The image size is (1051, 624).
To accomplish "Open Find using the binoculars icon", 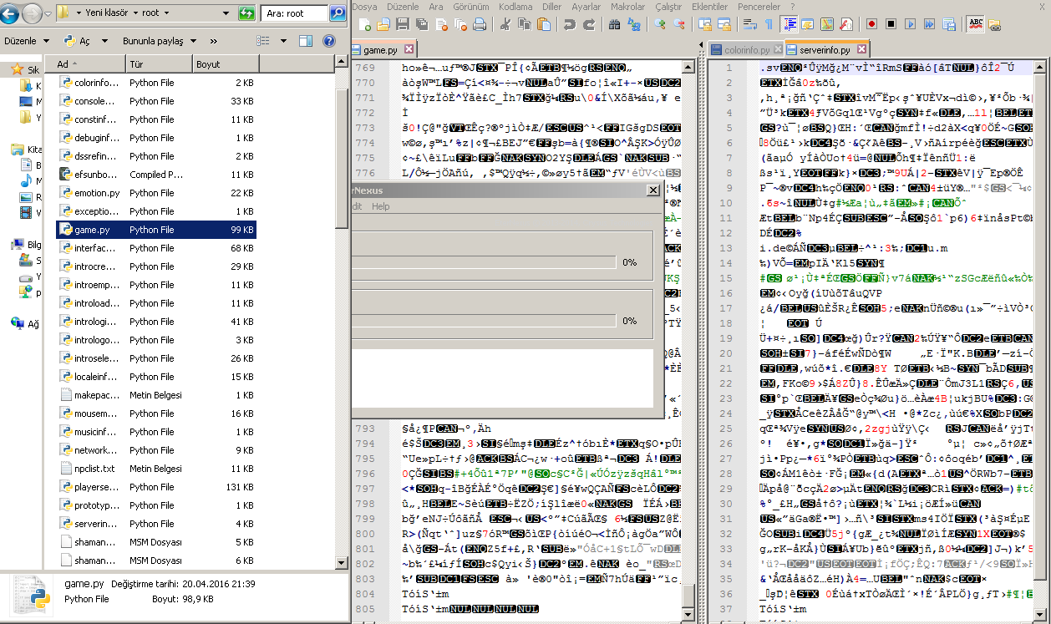I will [614, 25].
